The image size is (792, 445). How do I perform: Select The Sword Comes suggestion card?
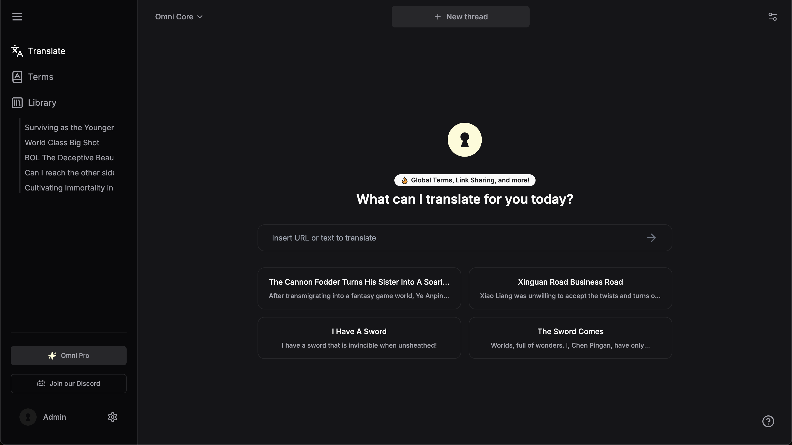click(x=570, y=337)
